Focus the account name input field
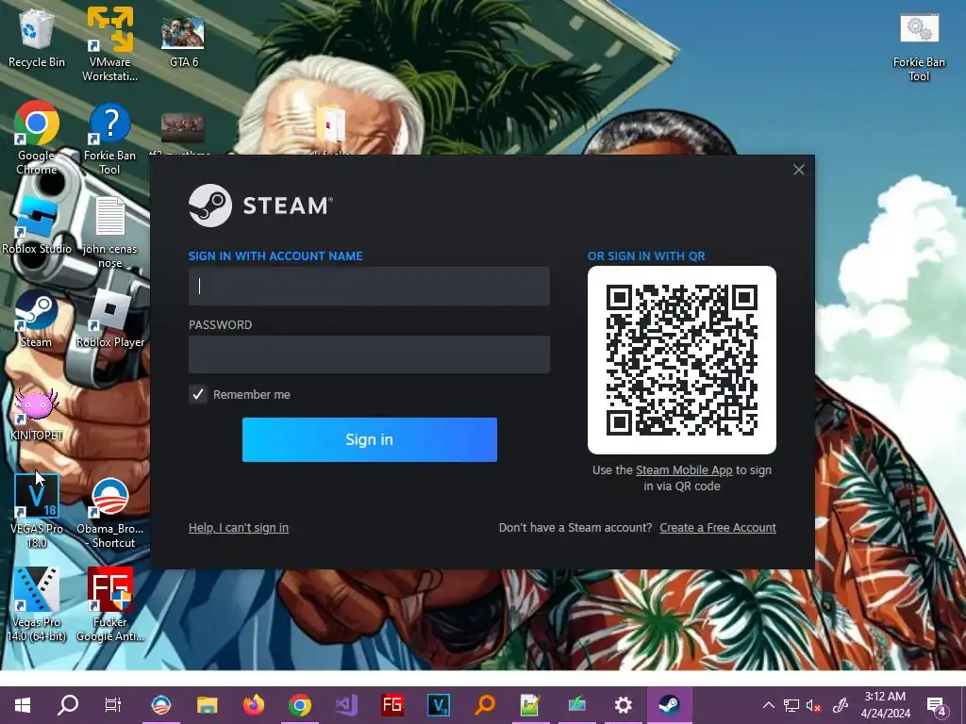Image resolution: width=966 pixels, height=724 pixels. [x=369, y=287]
